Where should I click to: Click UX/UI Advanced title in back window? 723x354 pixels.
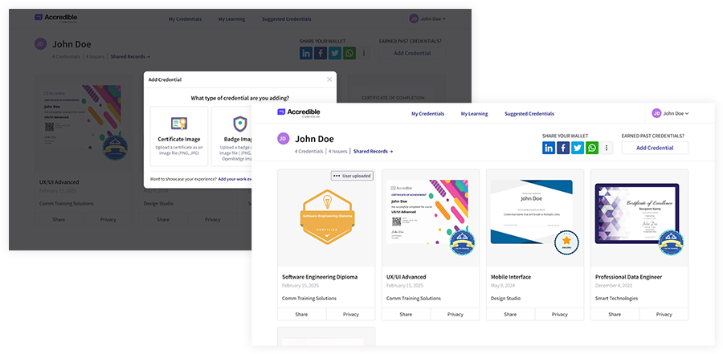click(59, 182)
